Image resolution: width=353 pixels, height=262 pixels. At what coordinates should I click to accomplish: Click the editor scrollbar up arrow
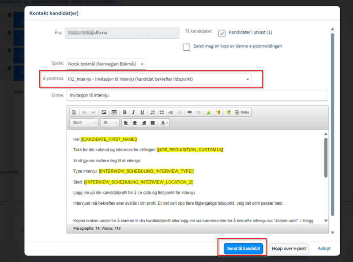click(x=326, y=134)
